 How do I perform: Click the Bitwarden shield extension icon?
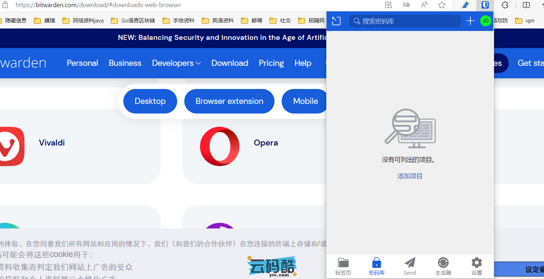click(x=485, y=5)
